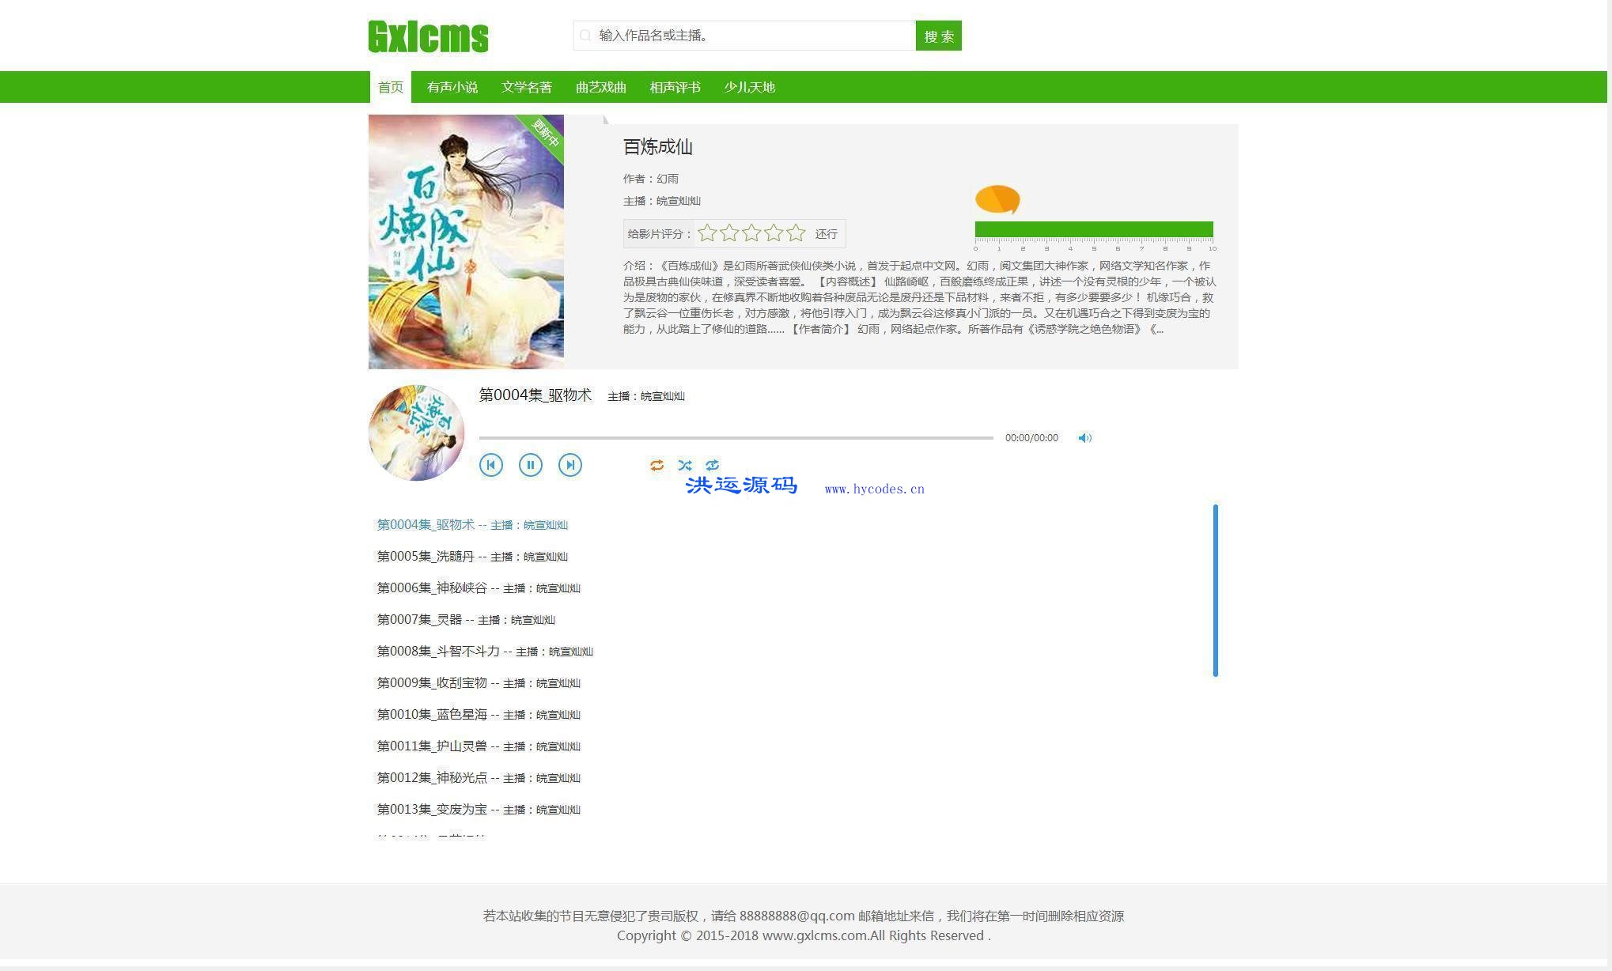The height and width of the screenshot is (971, 1612).
Task: Click the 还行 rating label
Action: [827, 234]
